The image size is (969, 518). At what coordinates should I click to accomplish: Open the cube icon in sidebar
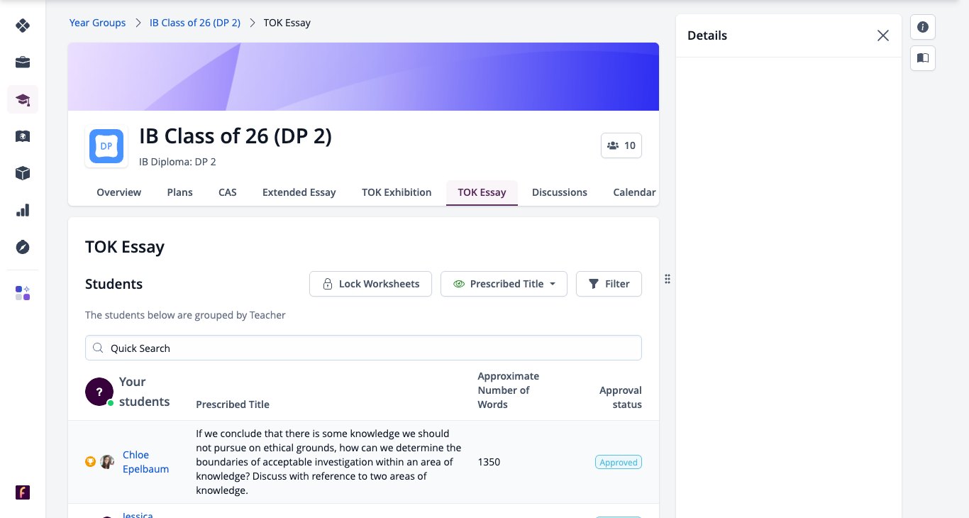23,173
